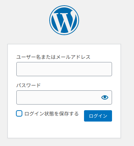Enable the remember-me login state checkbox

click(19, 113)
